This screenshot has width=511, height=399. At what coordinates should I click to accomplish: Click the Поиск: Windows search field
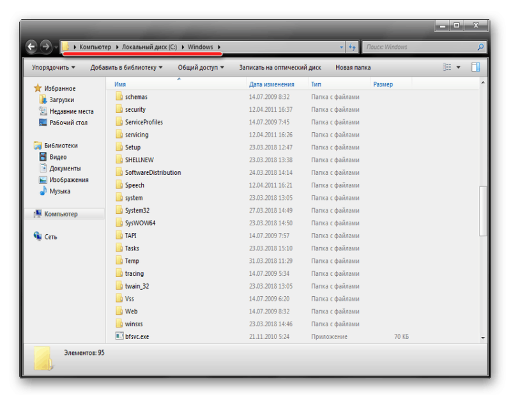[x=418, y=47]
